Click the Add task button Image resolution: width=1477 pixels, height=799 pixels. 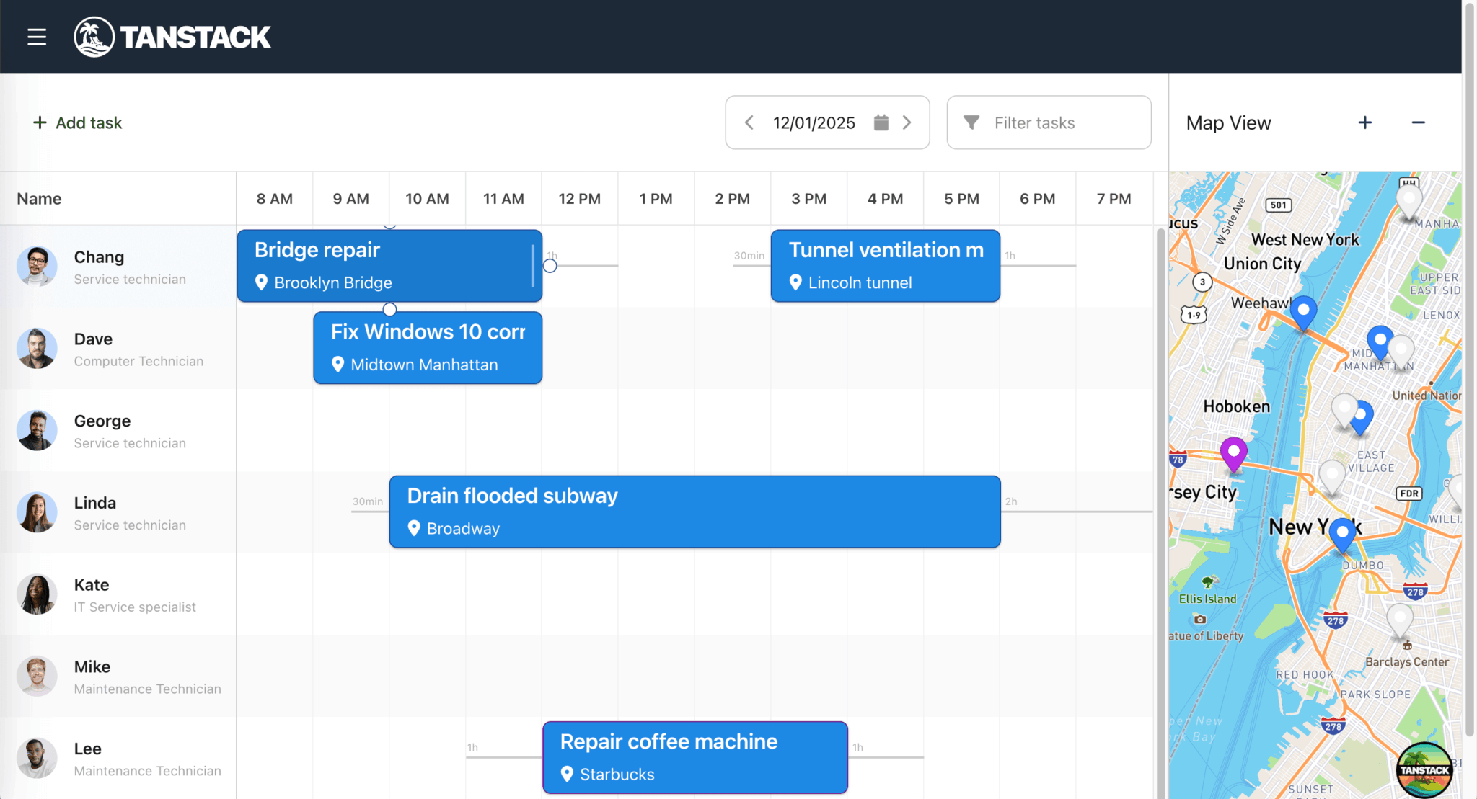pyautogui.click(x=78, y=122)
